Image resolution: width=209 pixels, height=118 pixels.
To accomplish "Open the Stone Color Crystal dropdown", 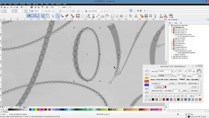I will tap(172, 76).
